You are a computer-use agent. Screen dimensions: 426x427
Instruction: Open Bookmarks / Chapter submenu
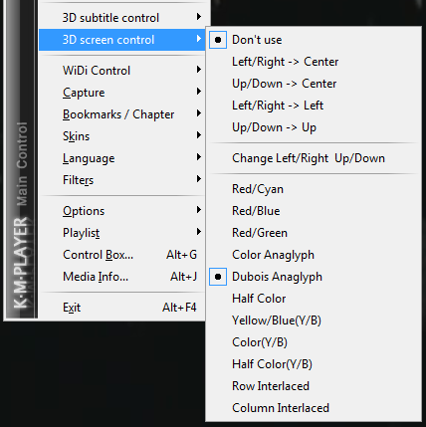click(122, 114)
